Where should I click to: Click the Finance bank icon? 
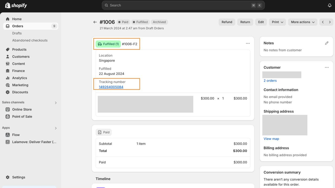coord(8,71)
